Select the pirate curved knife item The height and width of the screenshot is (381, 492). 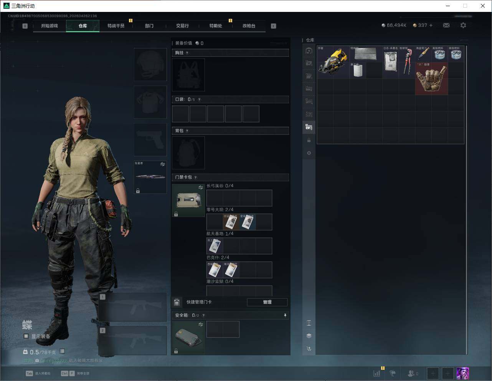click(423, 54)
